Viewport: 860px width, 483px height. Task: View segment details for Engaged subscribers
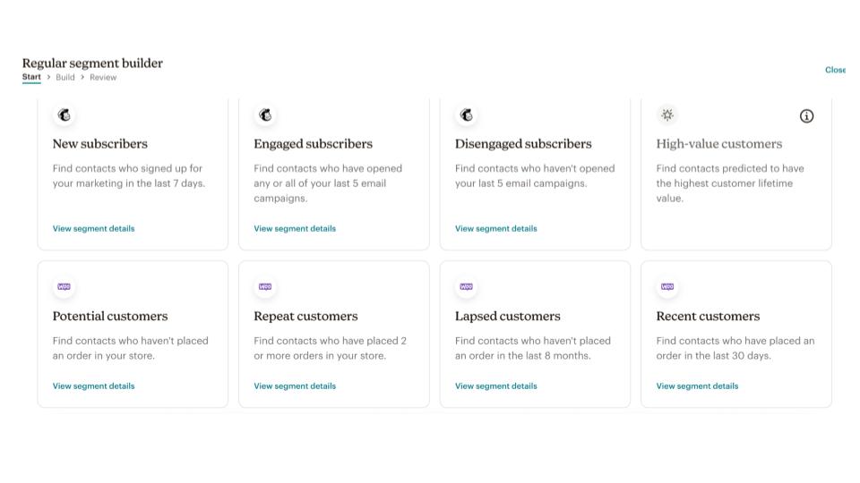click(x=295, y=229)
